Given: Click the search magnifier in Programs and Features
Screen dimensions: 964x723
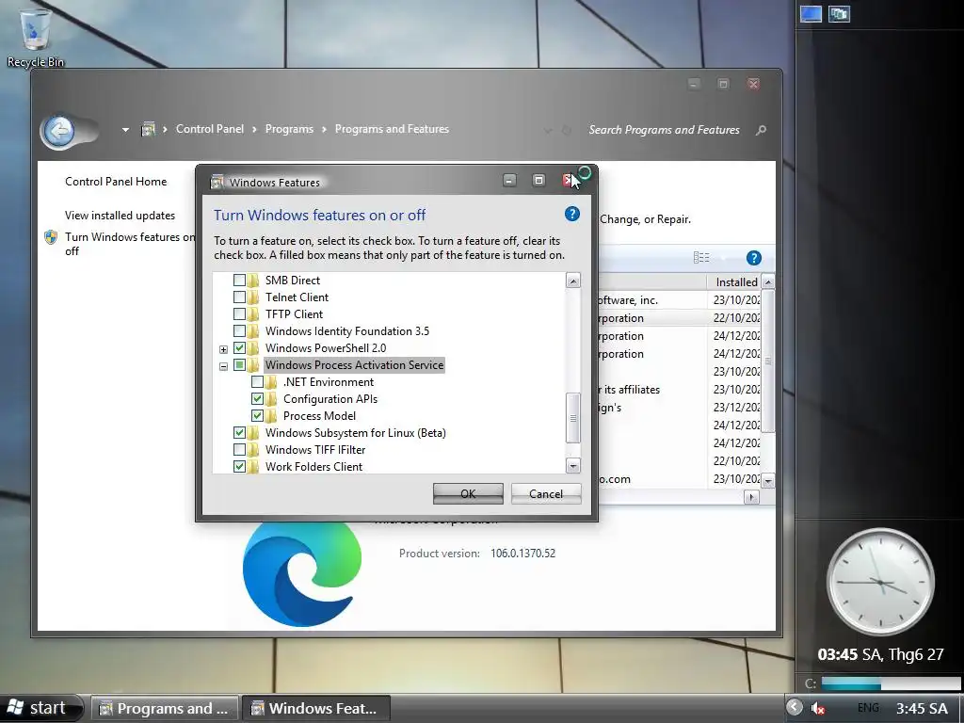Looking at the screenshot, I should pos(761,130).
